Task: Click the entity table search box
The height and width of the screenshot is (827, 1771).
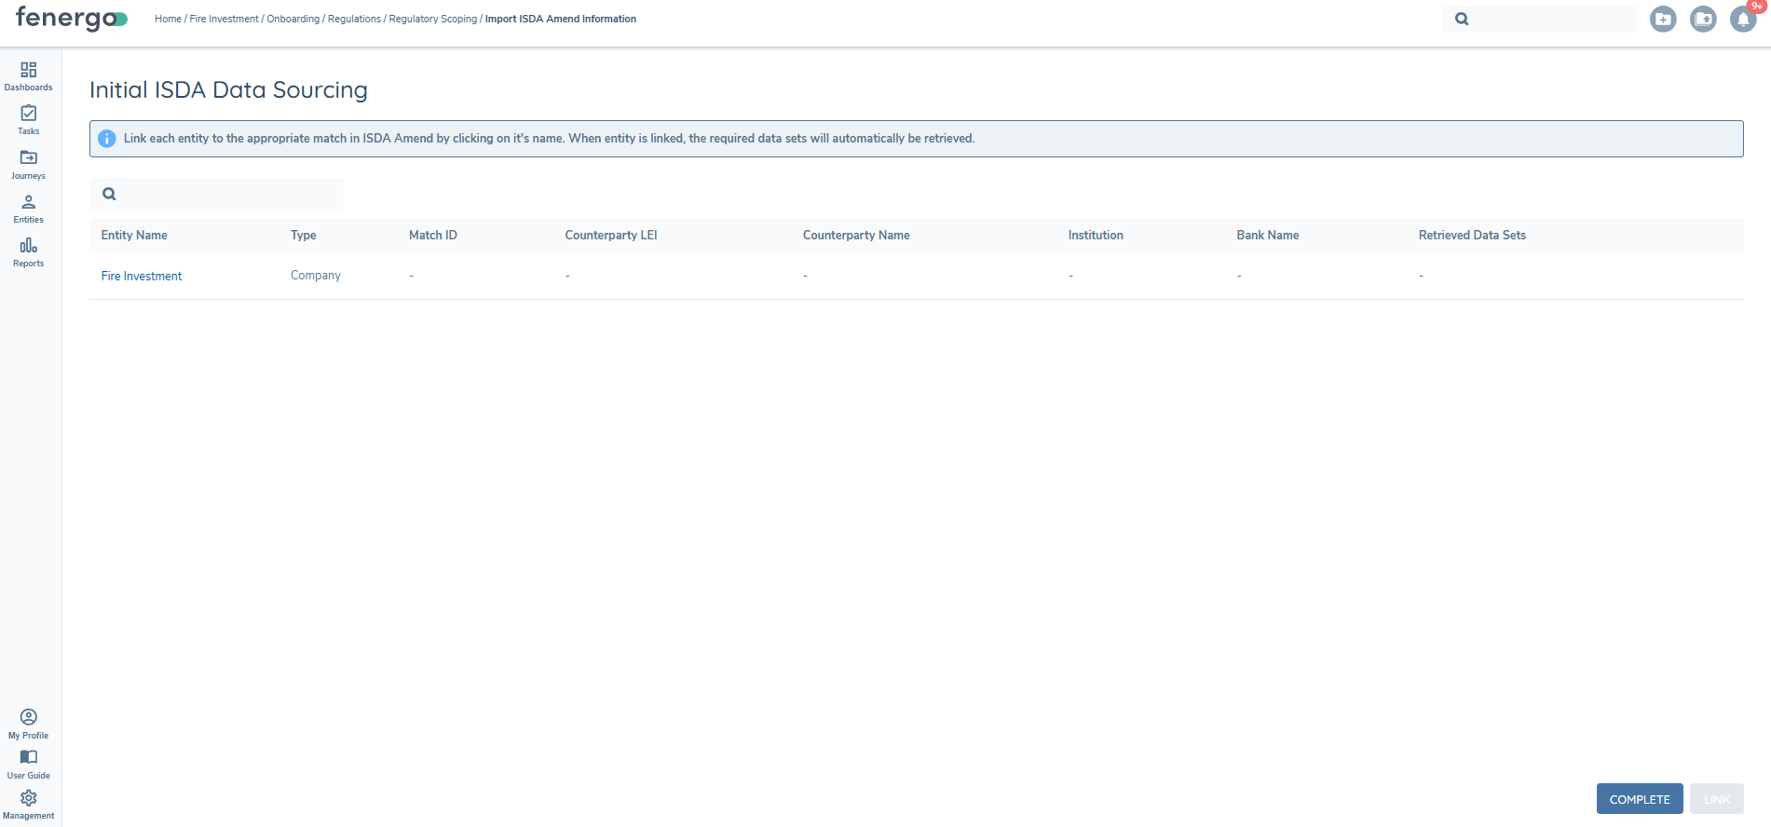Action: 224,194
